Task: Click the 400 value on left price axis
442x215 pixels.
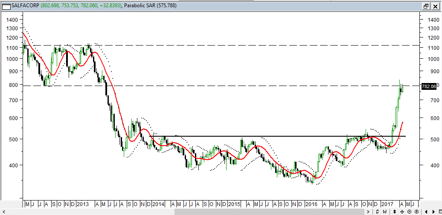Action: click(13, 165)
